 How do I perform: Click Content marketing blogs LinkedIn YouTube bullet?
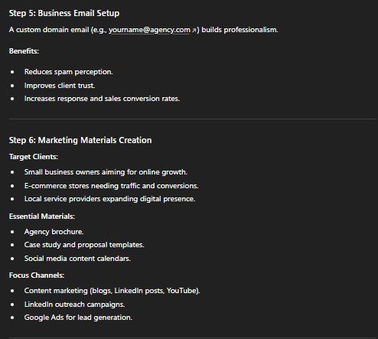(x=112, y=291)
